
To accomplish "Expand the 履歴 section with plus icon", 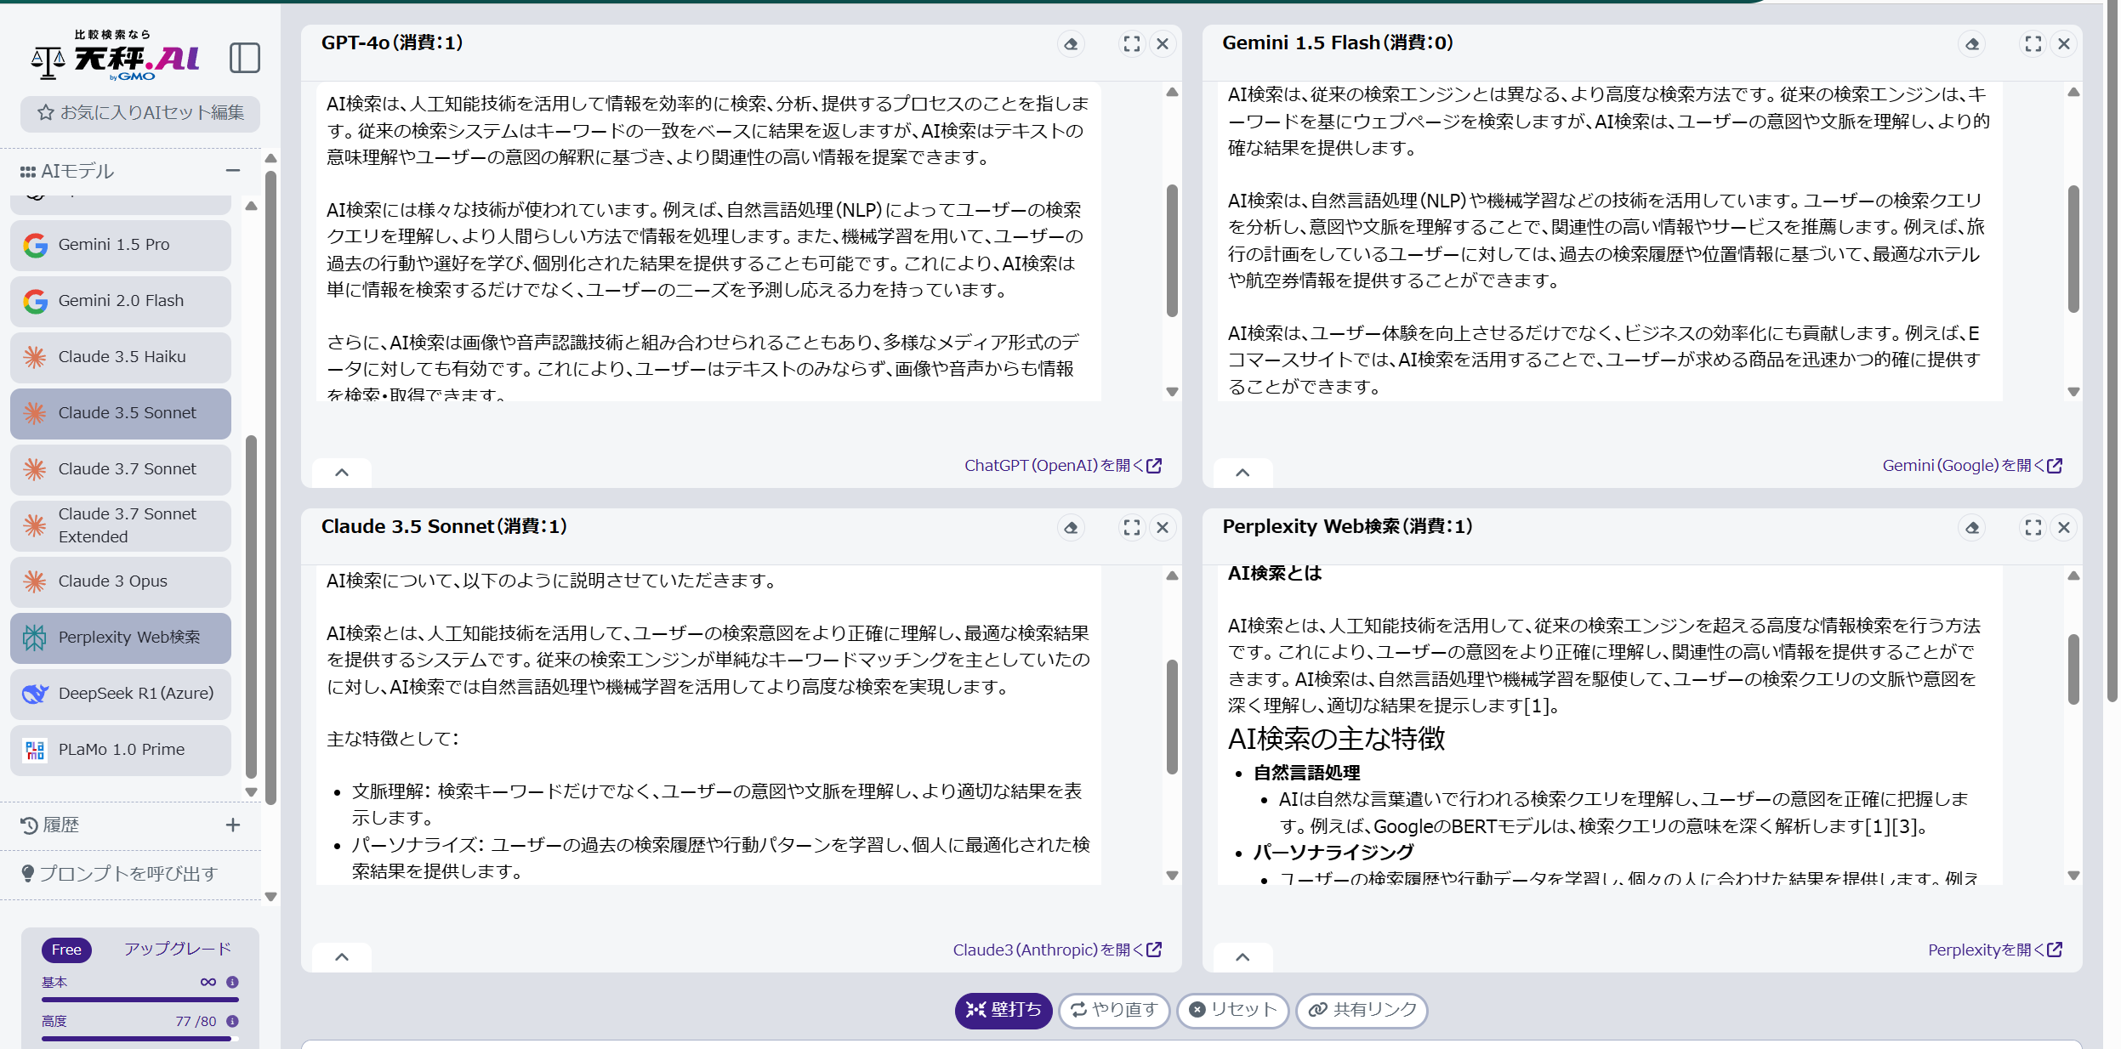I will coord(233,825).
